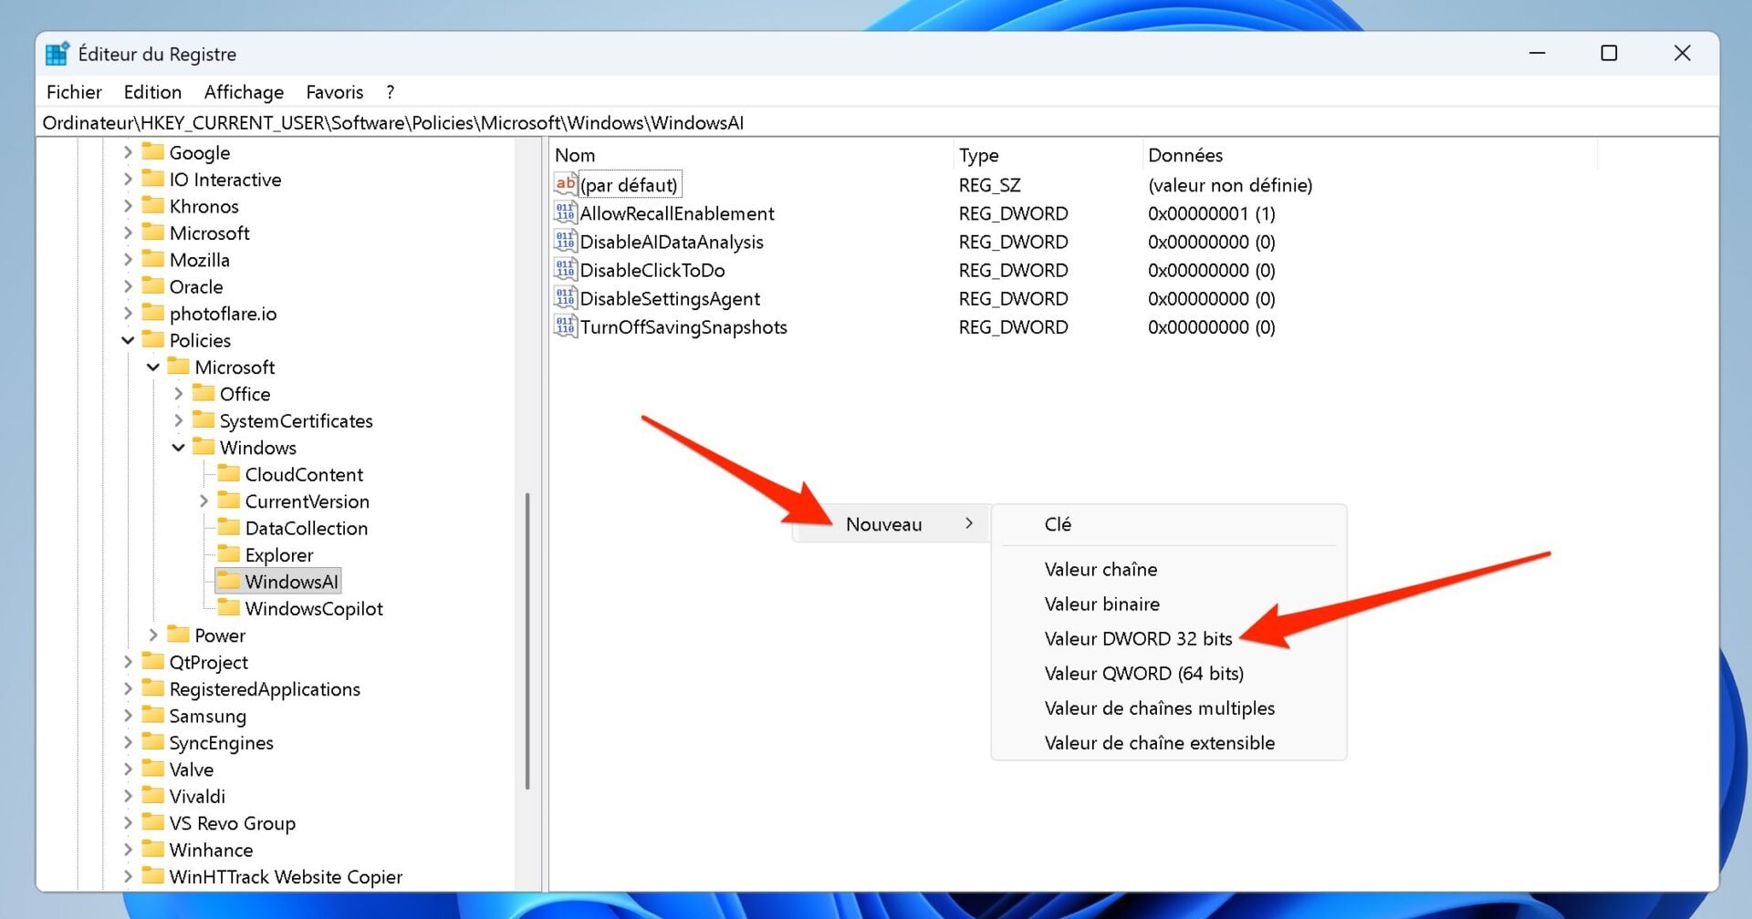The height and width of the screenshot is (919, 1752).
Task: Click the WindowsCopilot folder icon
Action: tap(229, 607)
